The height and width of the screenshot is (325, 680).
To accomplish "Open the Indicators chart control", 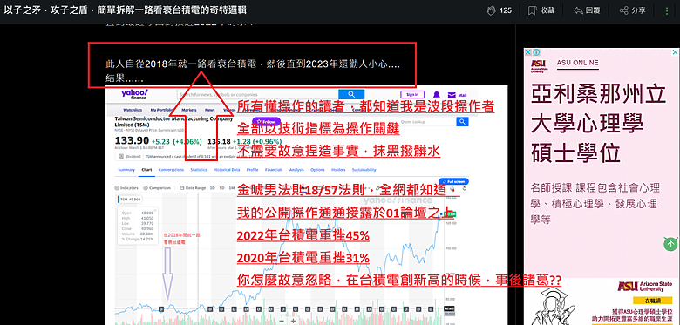I will pyautogui.click(x=126, y=188).
